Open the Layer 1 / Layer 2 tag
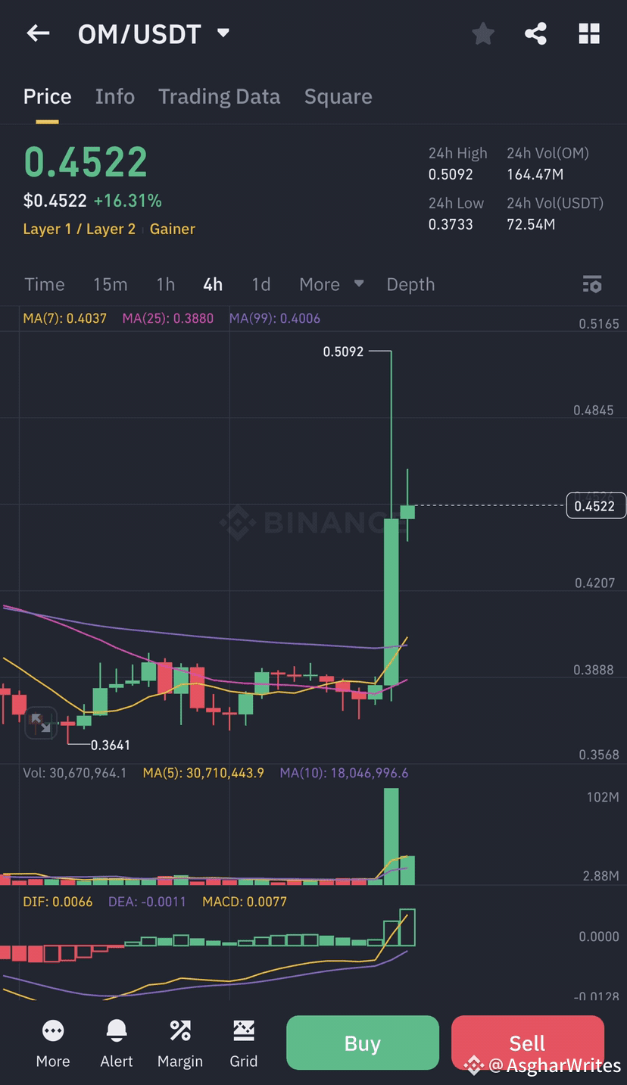627x1085 pixels. (79, 229)
